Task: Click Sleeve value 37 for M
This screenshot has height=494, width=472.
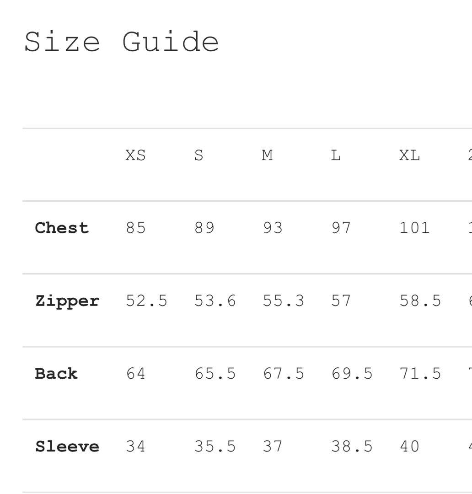Action: 273,446
